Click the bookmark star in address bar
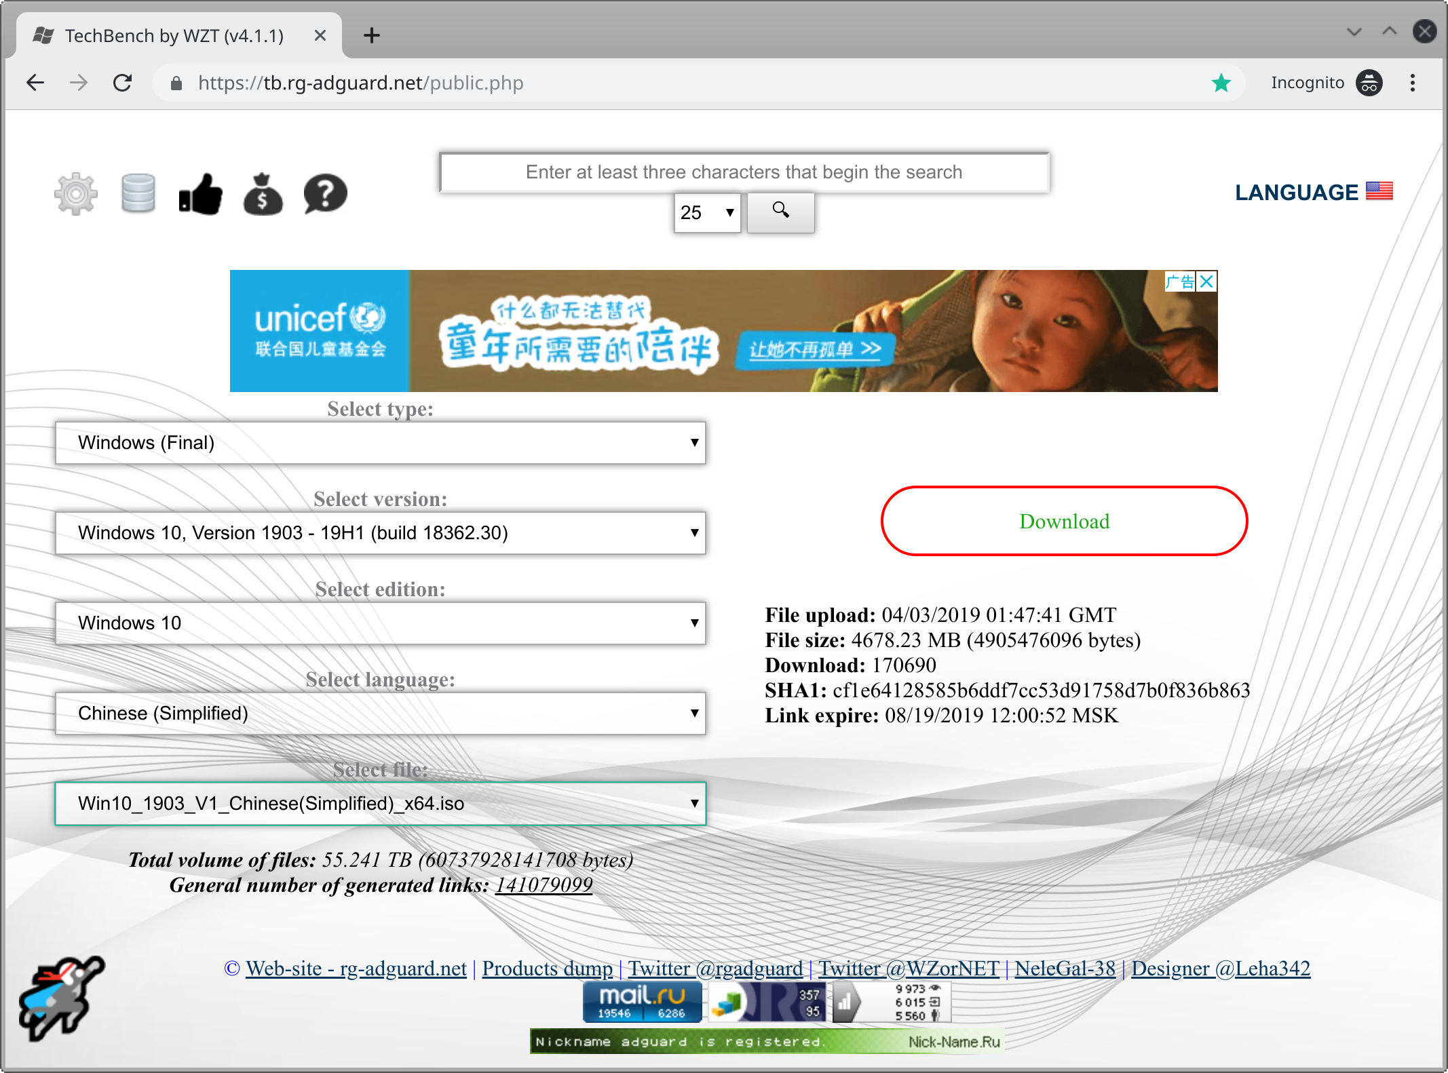Image resolution: width=1448 pixels, height=1073 pixels. pos(1221,83)
